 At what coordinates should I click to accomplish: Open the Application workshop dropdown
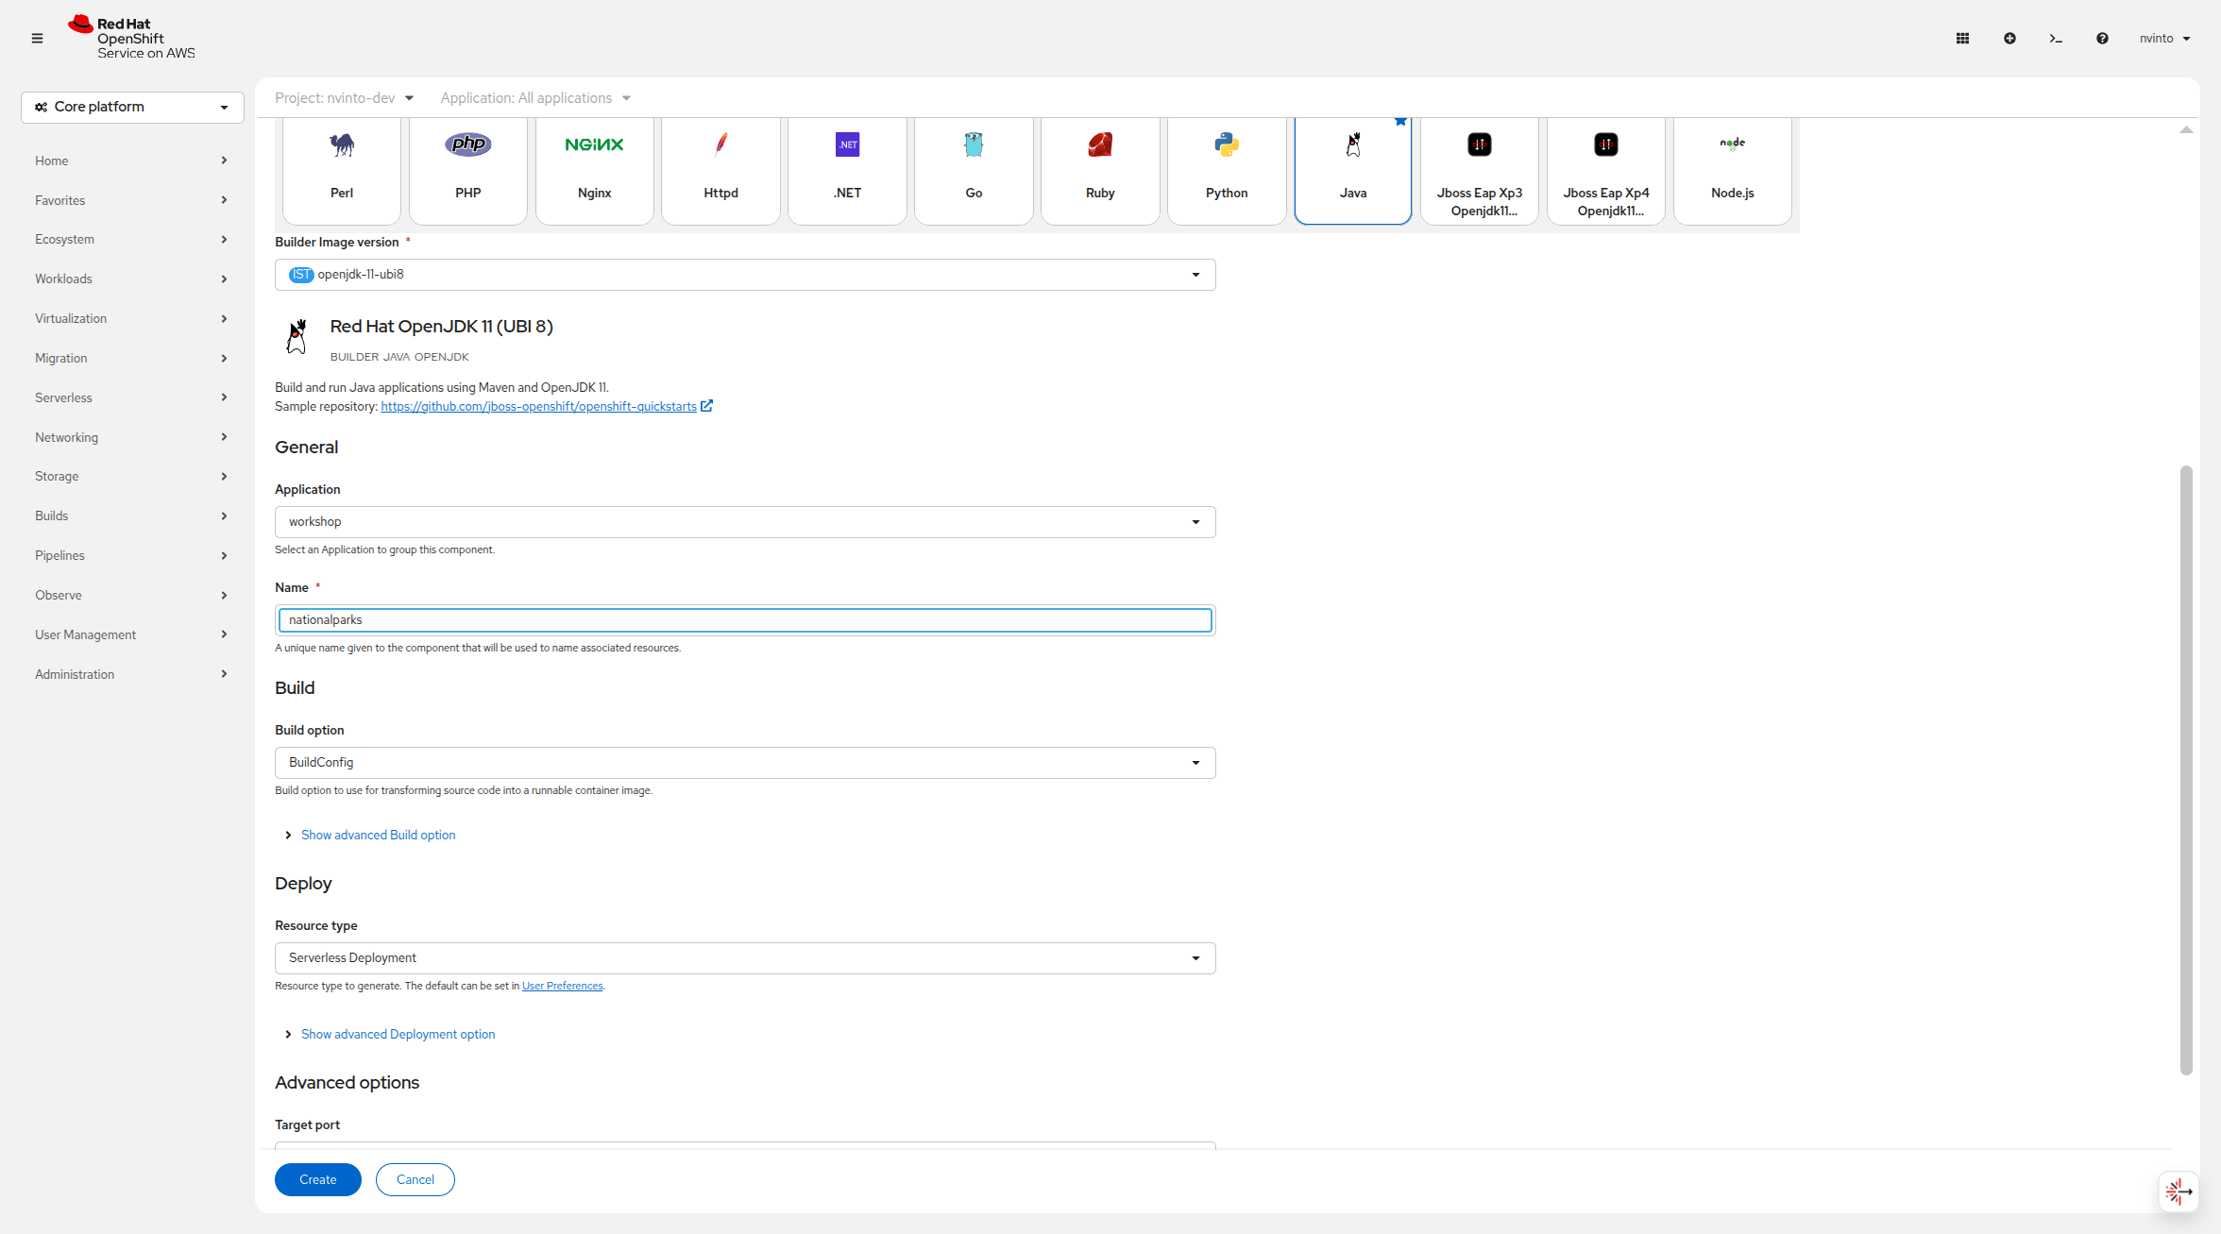pos(745,522)
